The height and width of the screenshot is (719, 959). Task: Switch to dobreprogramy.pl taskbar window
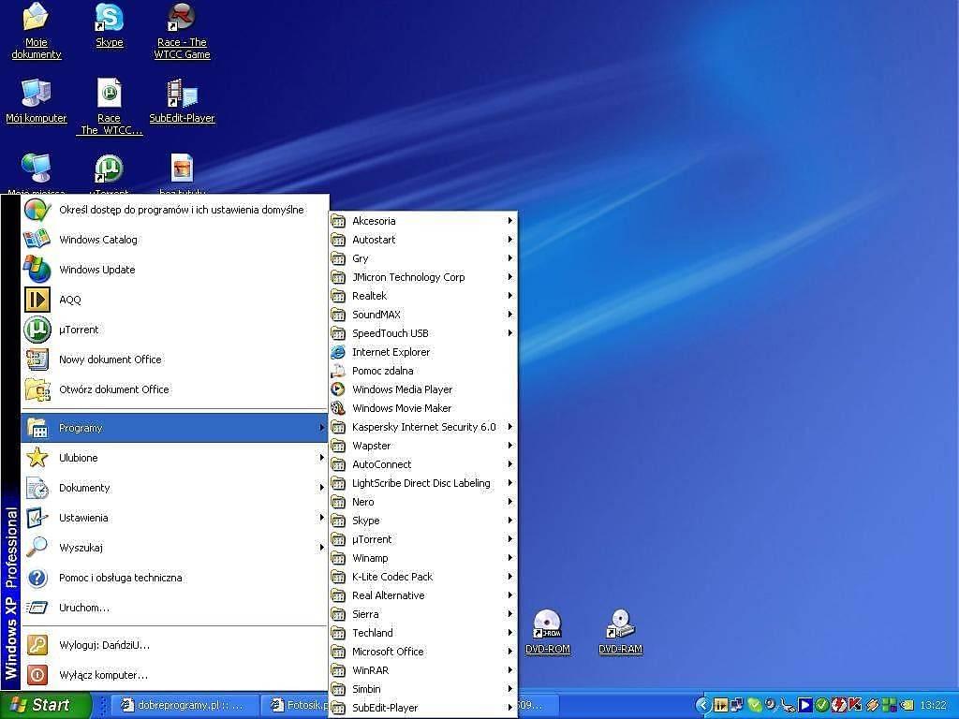[185, 705]
